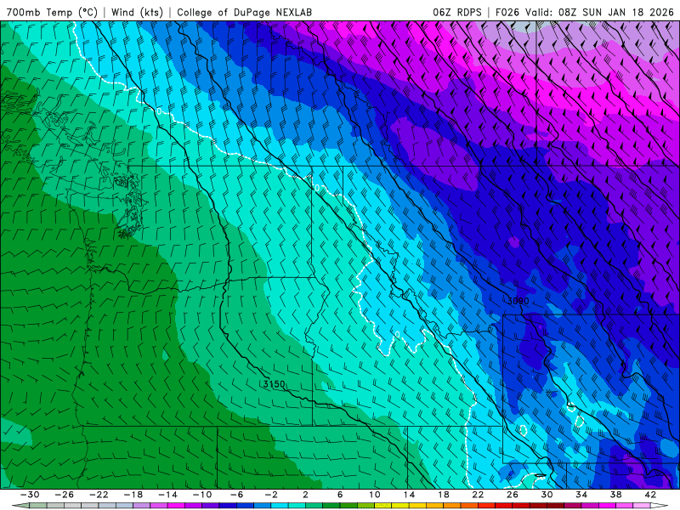The image size is (680, 510).
Task: Click the '26' color bar label
Action: coord(513,495)
